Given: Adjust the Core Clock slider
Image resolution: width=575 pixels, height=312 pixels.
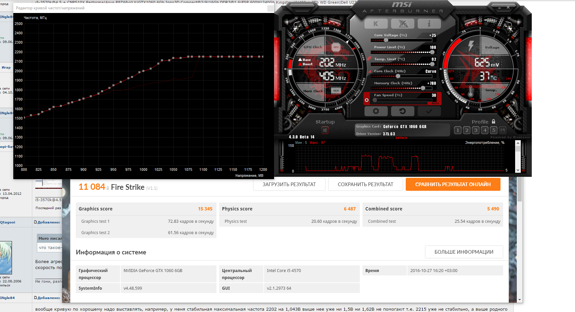Looking at the screenshot, I should pyautogui.click(x=401, y=76).
